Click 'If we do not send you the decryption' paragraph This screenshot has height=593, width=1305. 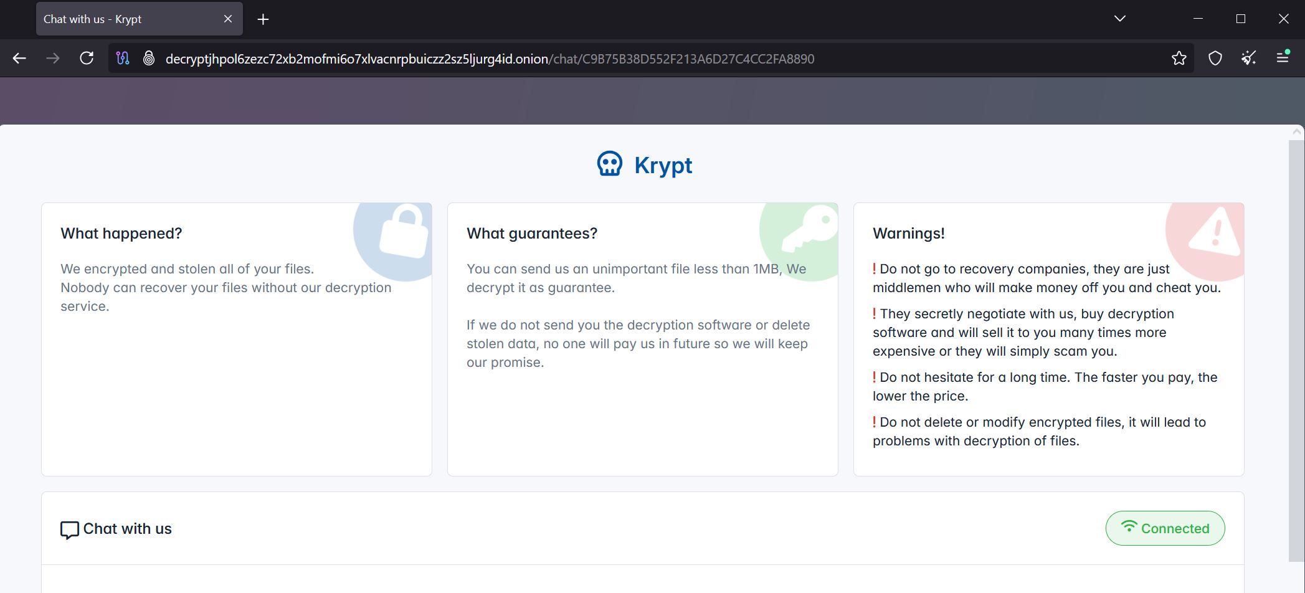(x=638, y=343)
